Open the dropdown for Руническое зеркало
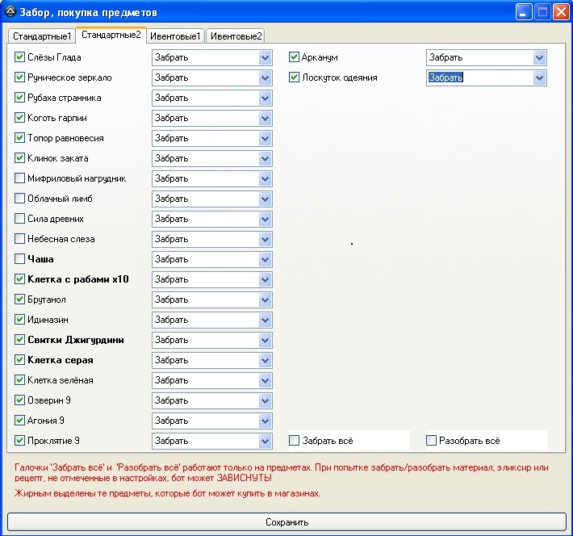The image size is (573, 536). click(266, 77)
